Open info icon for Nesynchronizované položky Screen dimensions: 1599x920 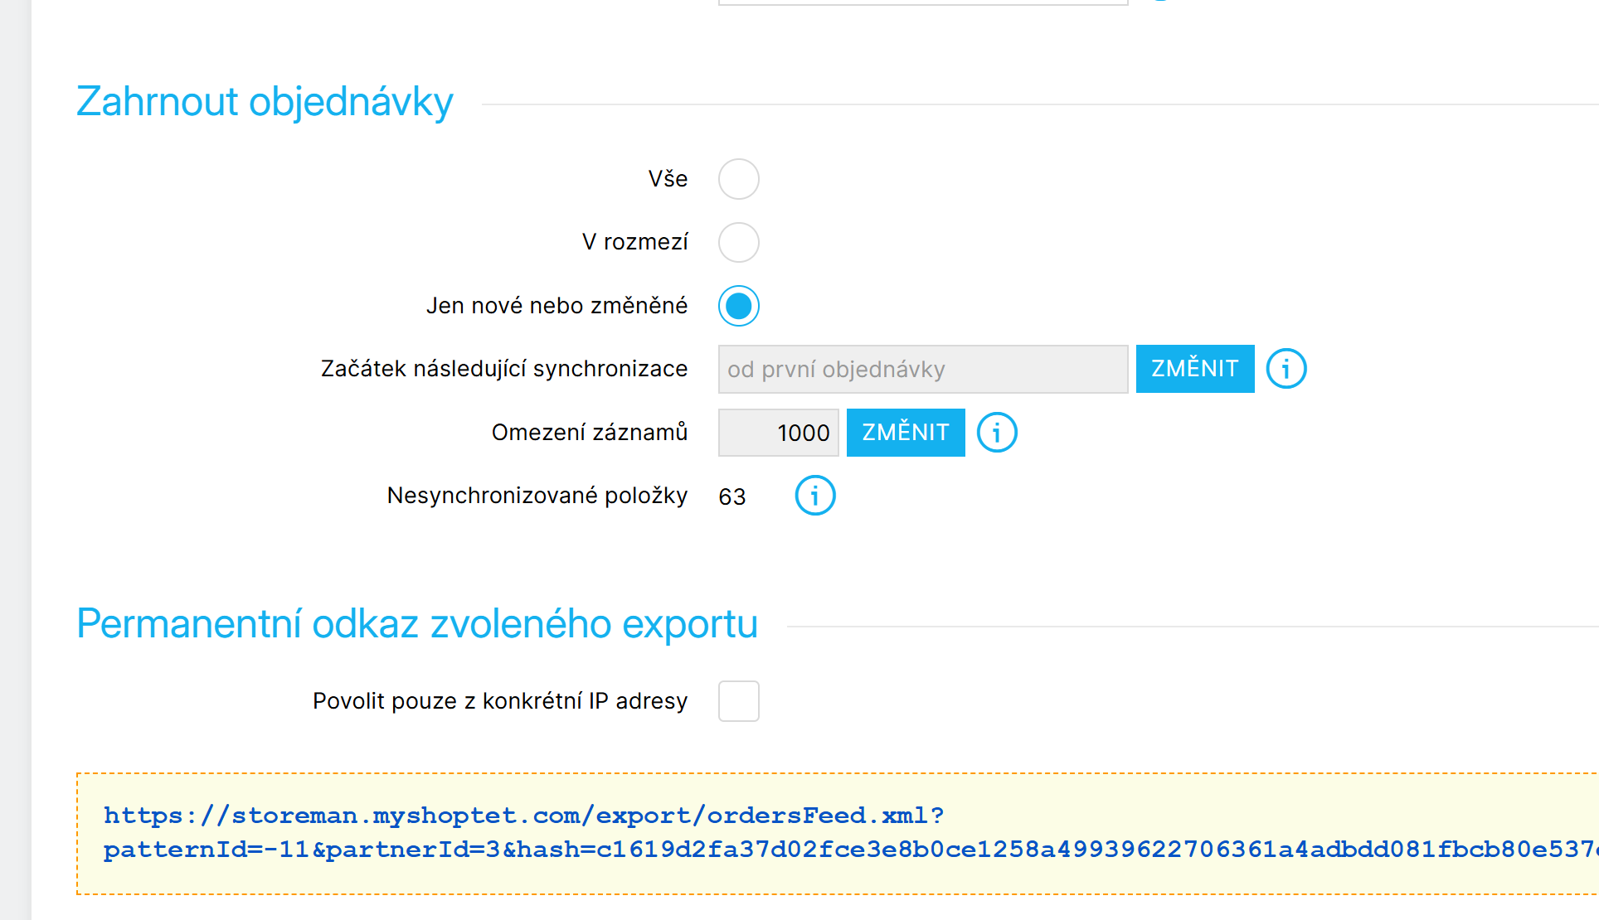[814, 496]
